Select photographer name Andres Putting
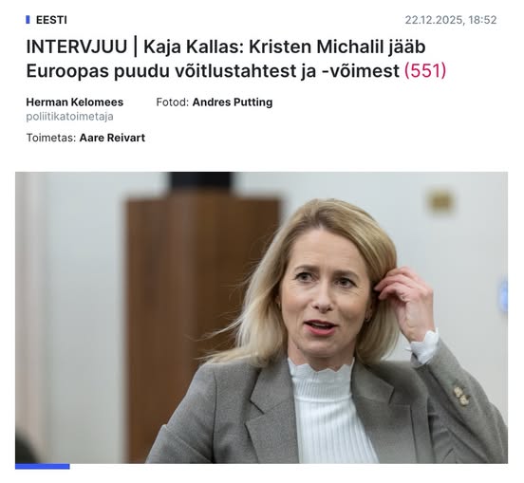 point(233,102)
